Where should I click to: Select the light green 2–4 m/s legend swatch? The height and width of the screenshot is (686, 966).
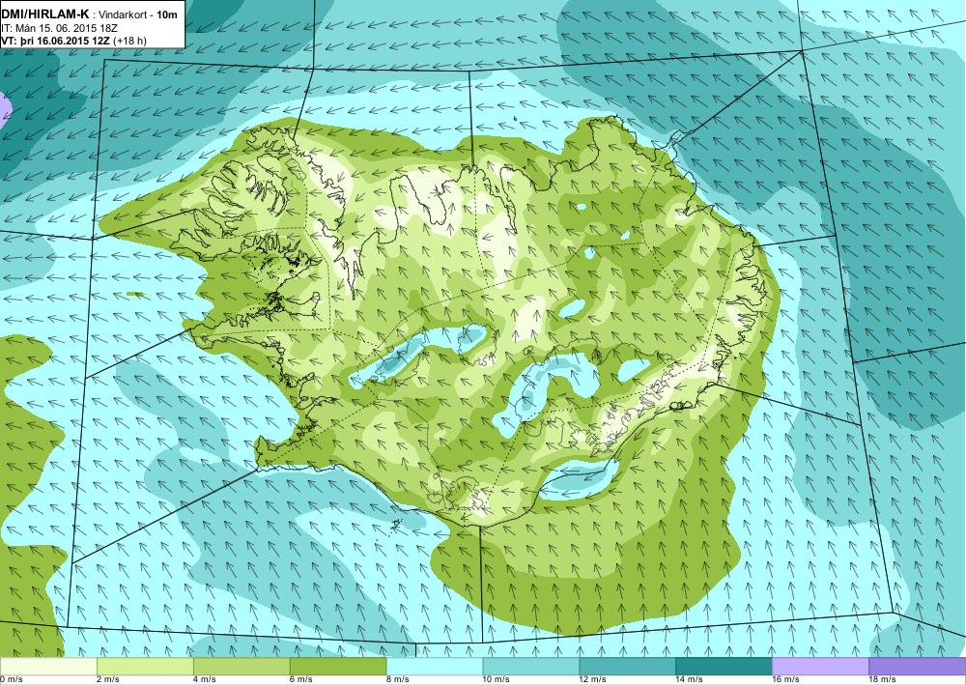pos(145,666)
